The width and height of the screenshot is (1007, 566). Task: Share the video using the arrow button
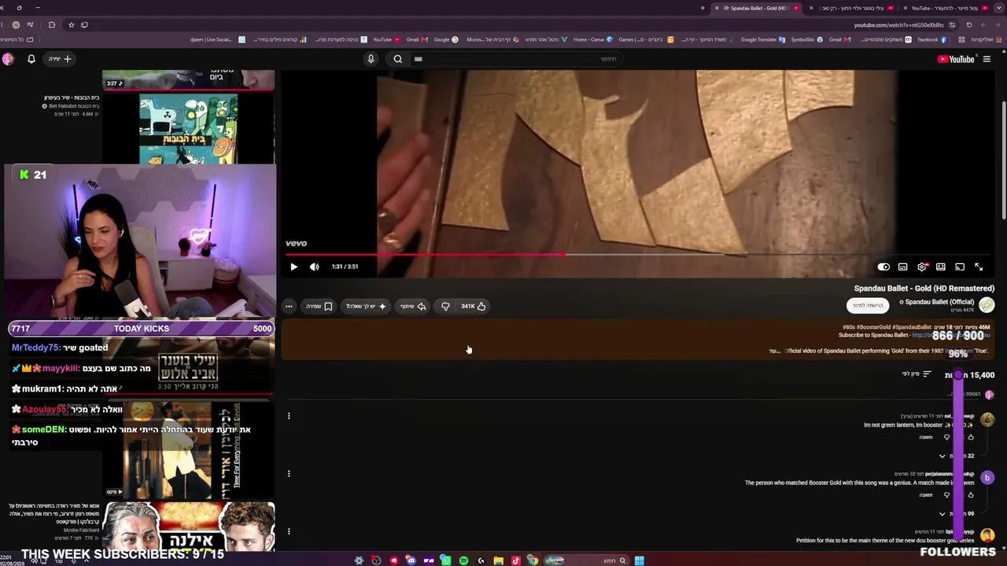[x=413, y=307]
